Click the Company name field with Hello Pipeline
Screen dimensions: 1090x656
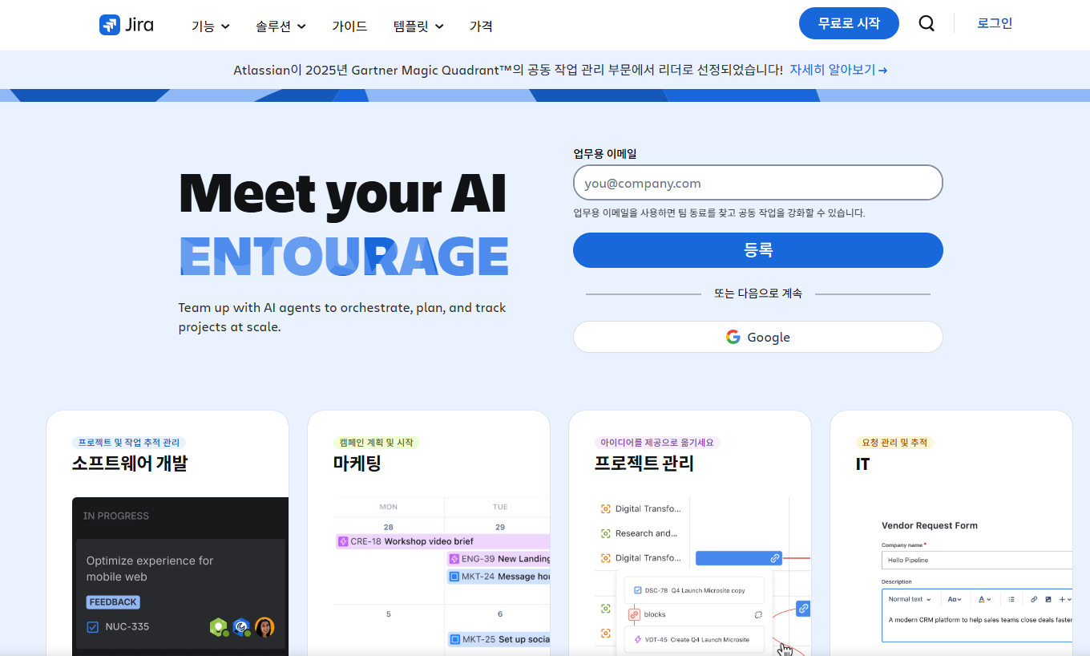pyautogui.click(x=977, y=560)
